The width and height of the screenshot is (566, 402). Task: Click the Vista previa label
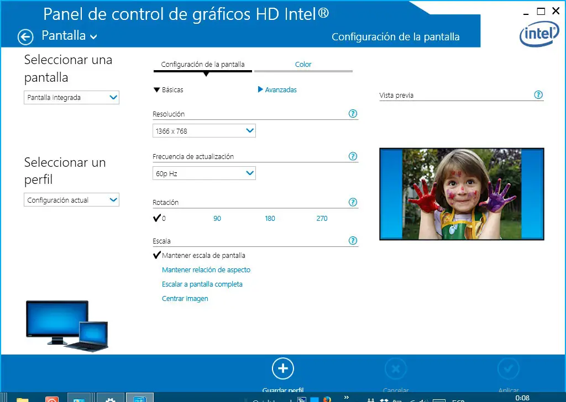click(396, 96)
